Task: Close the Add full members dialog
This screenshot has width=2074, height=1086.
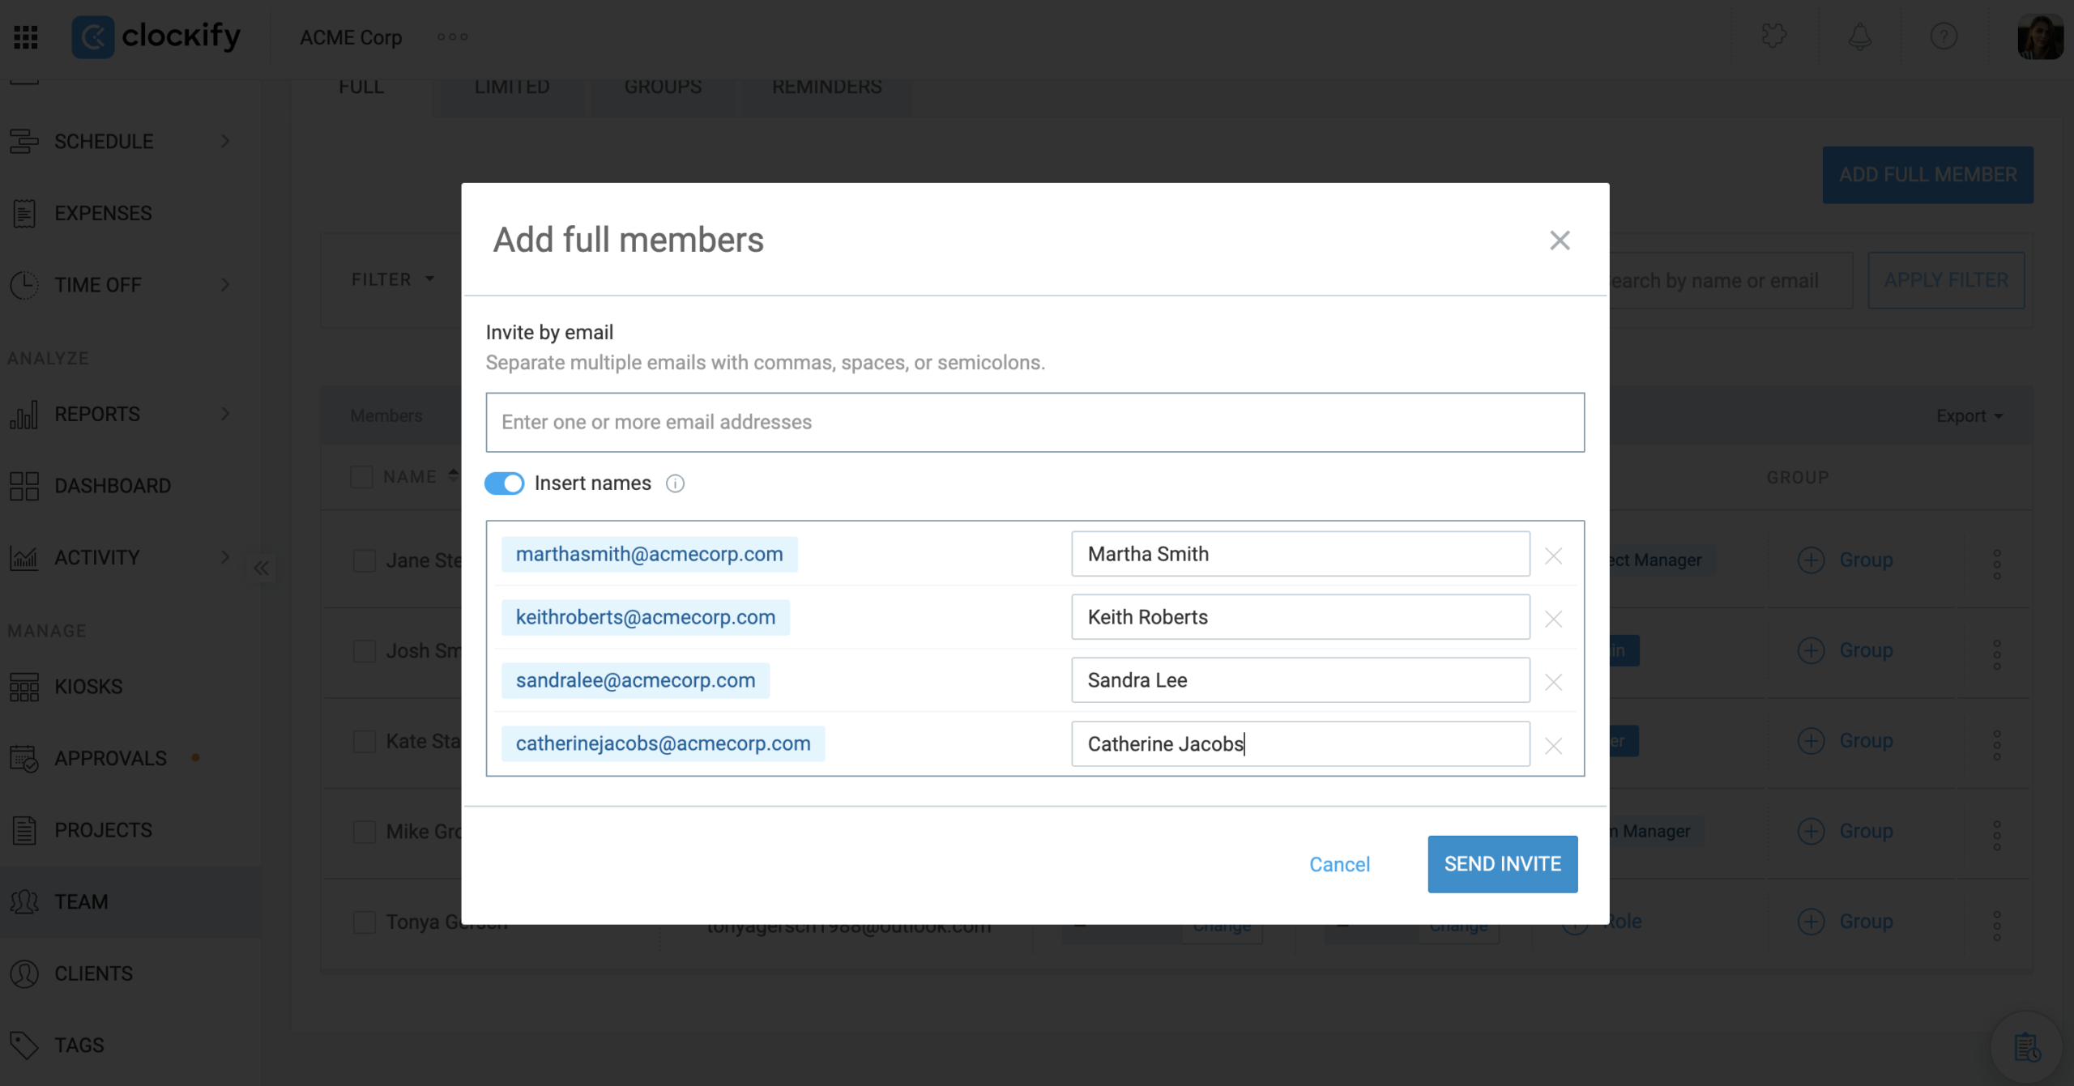Action: pos(1560,241)
